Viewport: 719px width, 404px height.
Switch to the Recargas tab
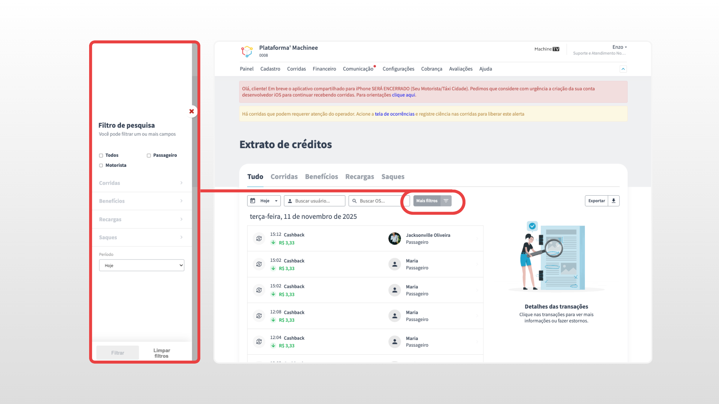tap(359, 177)
